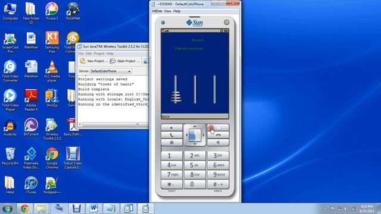Click the right soft key on the phone

tap(218, 128)
